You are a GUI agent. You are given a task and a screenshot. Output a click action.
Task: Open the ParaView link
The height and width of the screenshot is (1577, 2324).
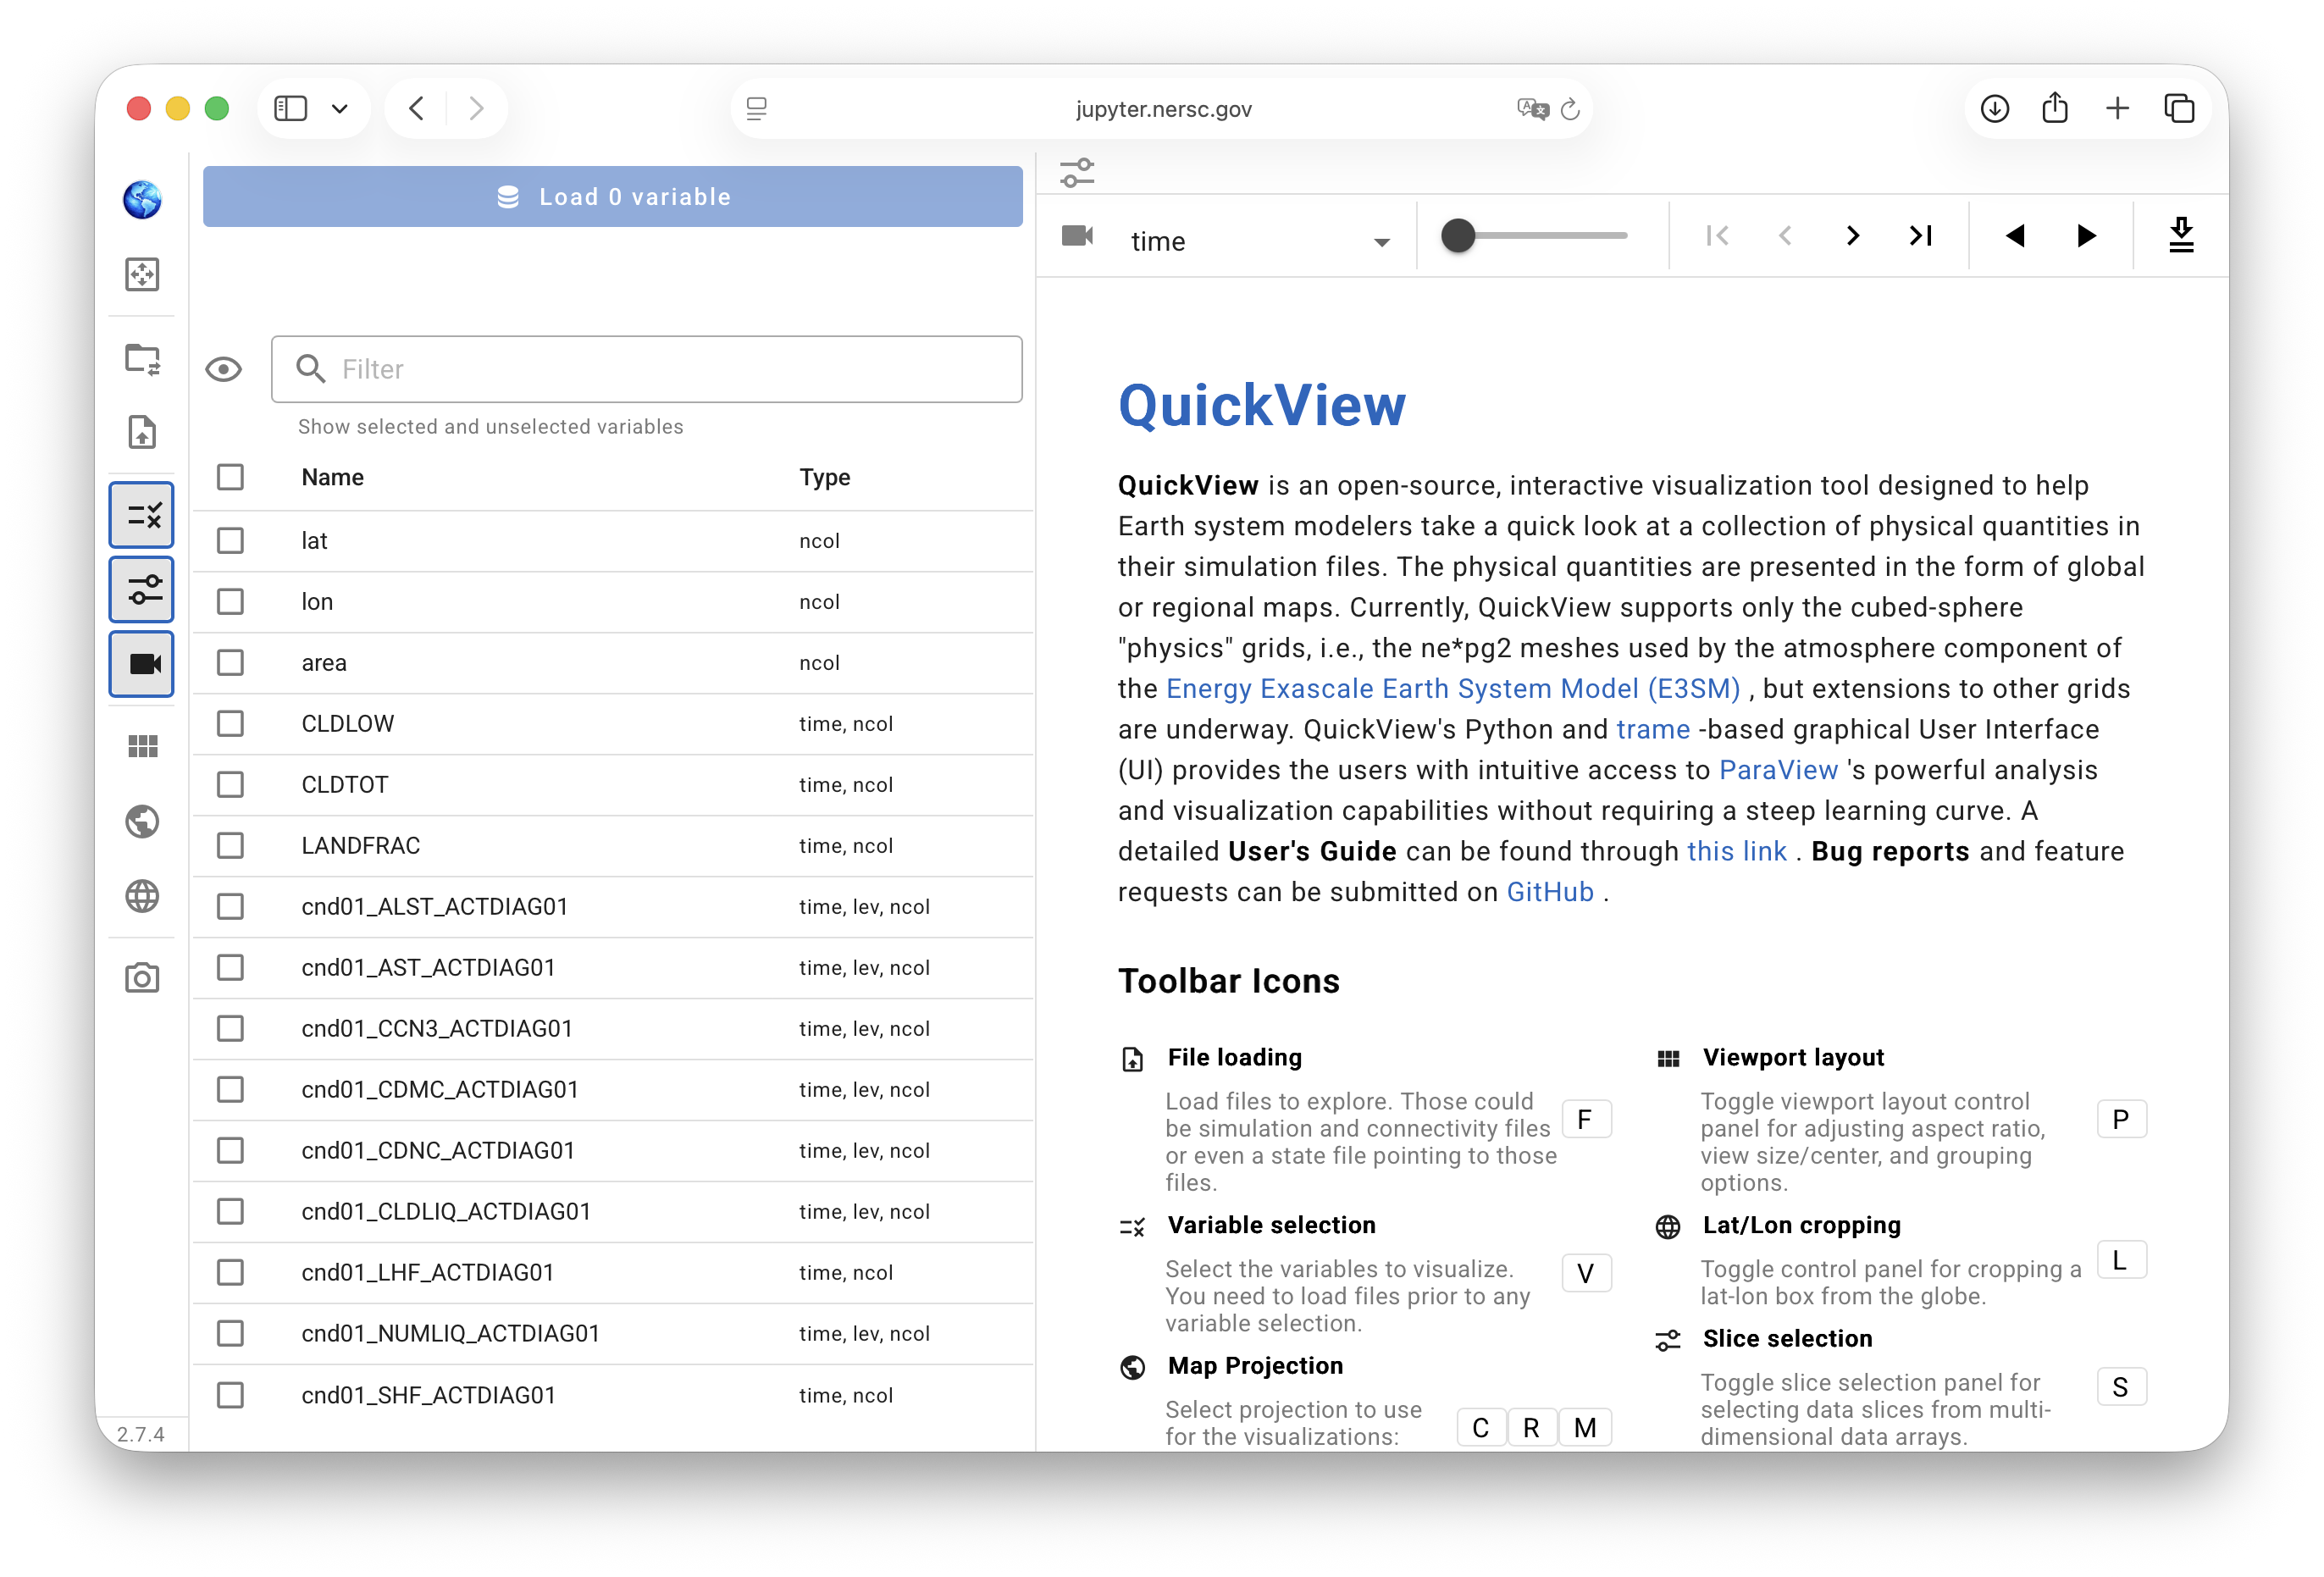pos(1778,770)
